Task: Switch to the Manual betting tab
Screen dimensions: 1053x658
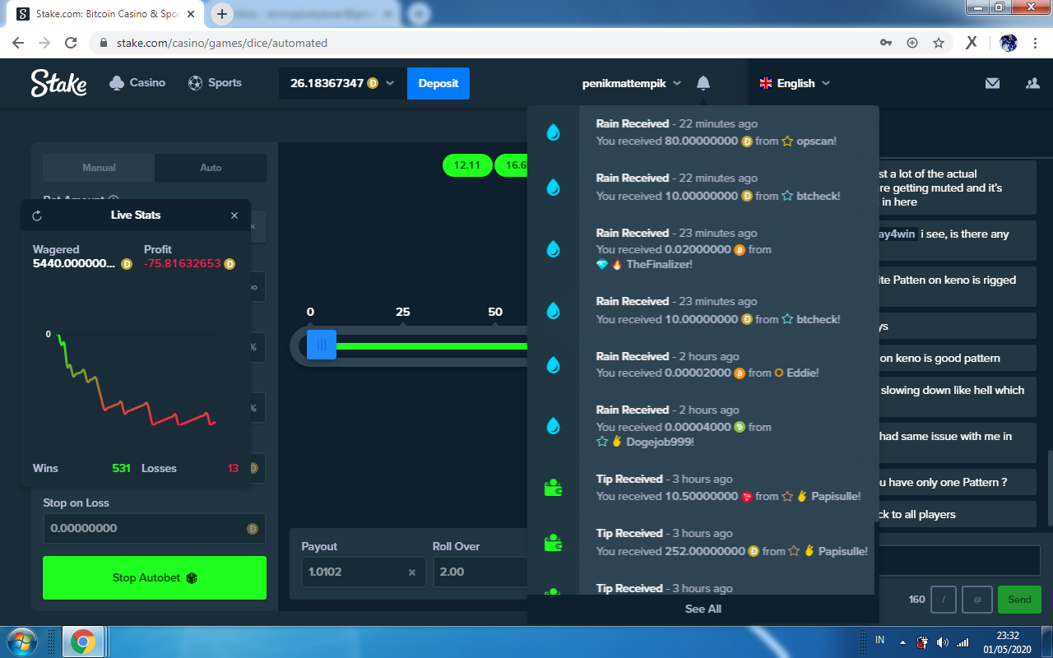Action: 99,168
